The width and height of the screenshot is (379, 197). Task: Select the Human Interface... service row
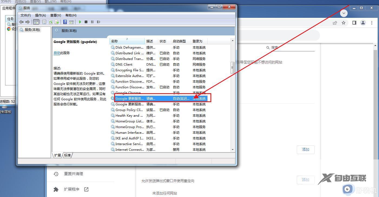coord(159,133)
